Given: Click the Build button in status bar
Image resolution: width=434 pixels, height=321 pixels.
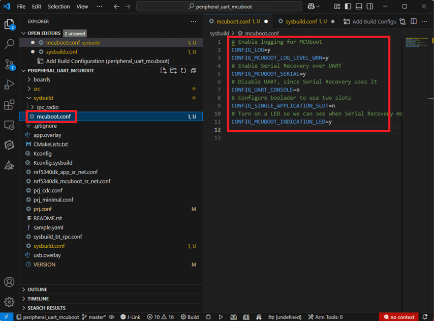Looking at the screenshot, I should point(189,317).
